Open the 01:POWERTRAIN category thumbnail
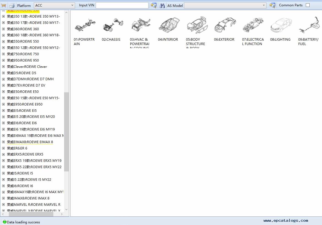The width and height of the screenshot is (322, 225). click(85, 26)
